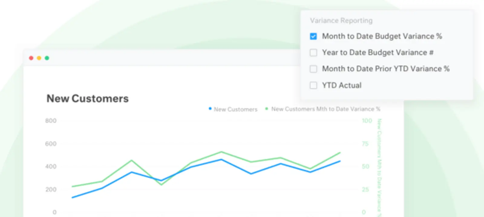
Task: Click the red traffic light circle
Action: [31, 58]
